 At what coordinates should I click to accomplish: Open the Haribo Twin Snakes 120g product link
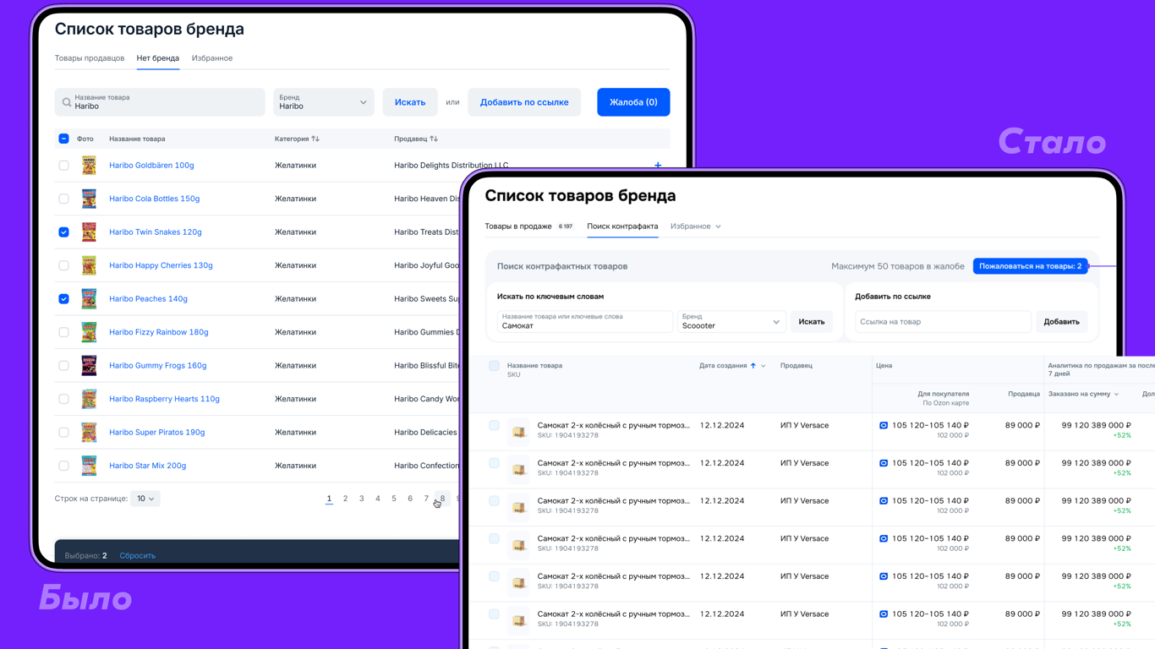[x=156, y=232]
